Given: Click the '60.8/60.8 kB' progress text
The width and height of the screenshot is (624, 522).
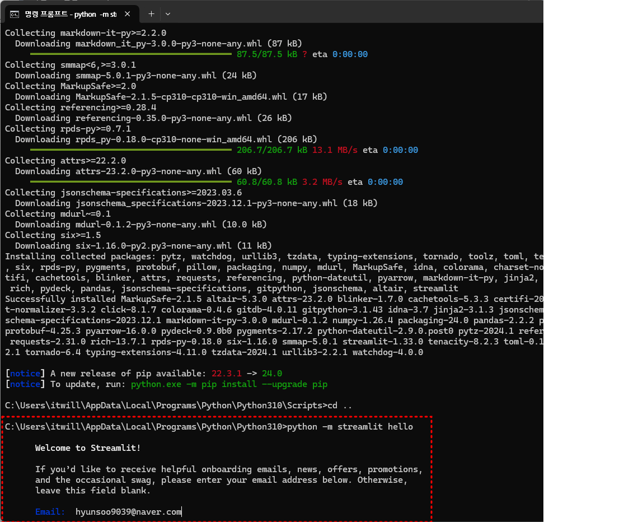Looking at the screenshot, I should (x=267, y=182).
